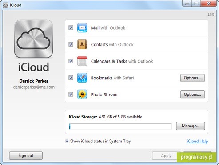Screen dimensions: 219x165
Task: Click the large iCloud logo image
Action: (x=34, y=39)
